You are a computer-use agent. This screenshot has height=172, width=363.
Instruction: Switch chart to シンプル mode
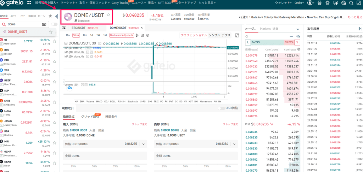[214, 35]
